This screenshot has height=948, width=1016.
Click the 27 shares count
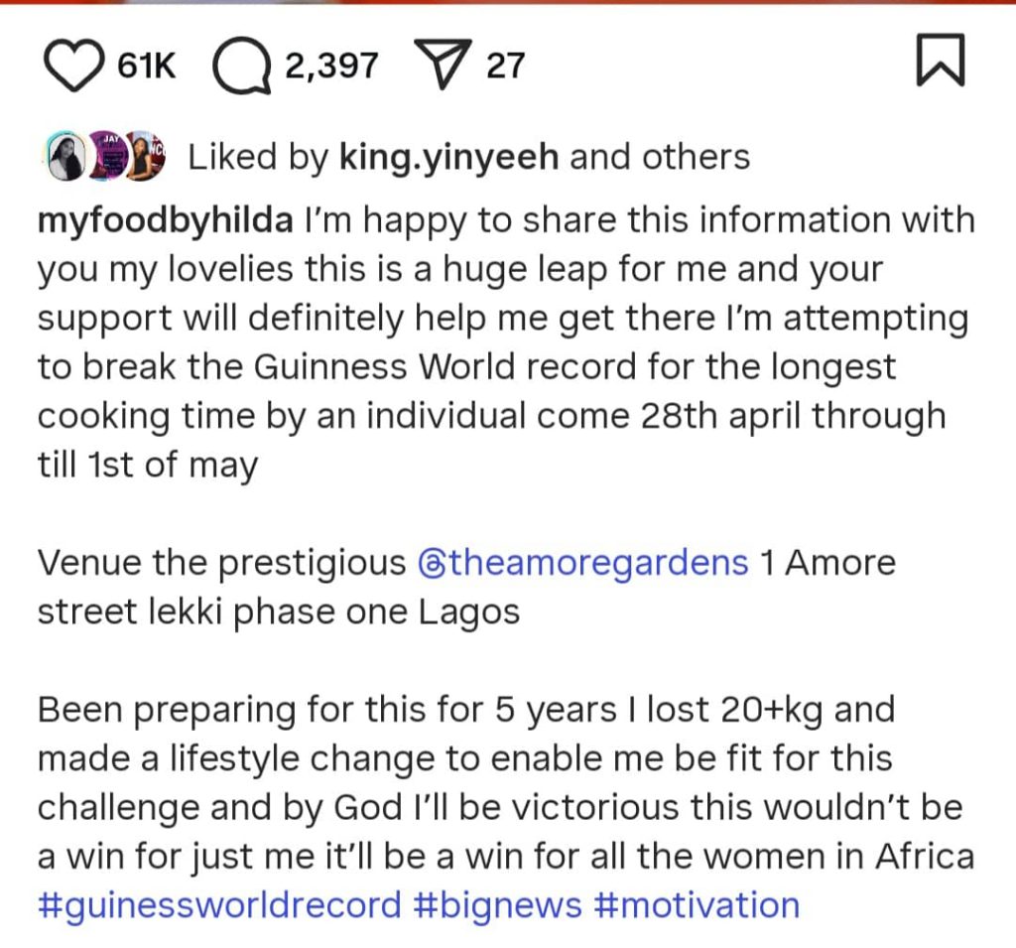(x=505, y=67)
